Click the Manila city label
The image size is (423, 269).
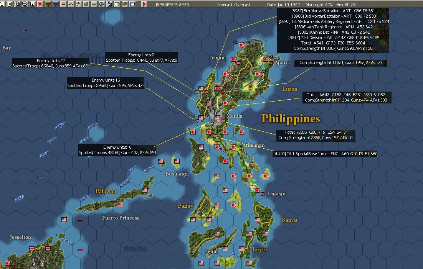click(235, 116)
